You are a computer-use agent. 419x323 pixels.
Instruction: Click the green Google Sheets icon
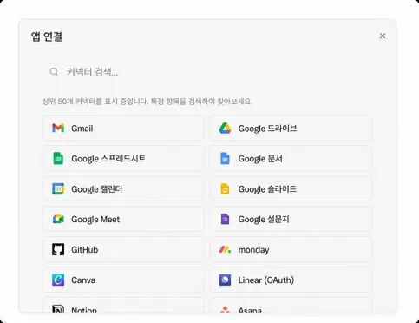pos(58,158)
